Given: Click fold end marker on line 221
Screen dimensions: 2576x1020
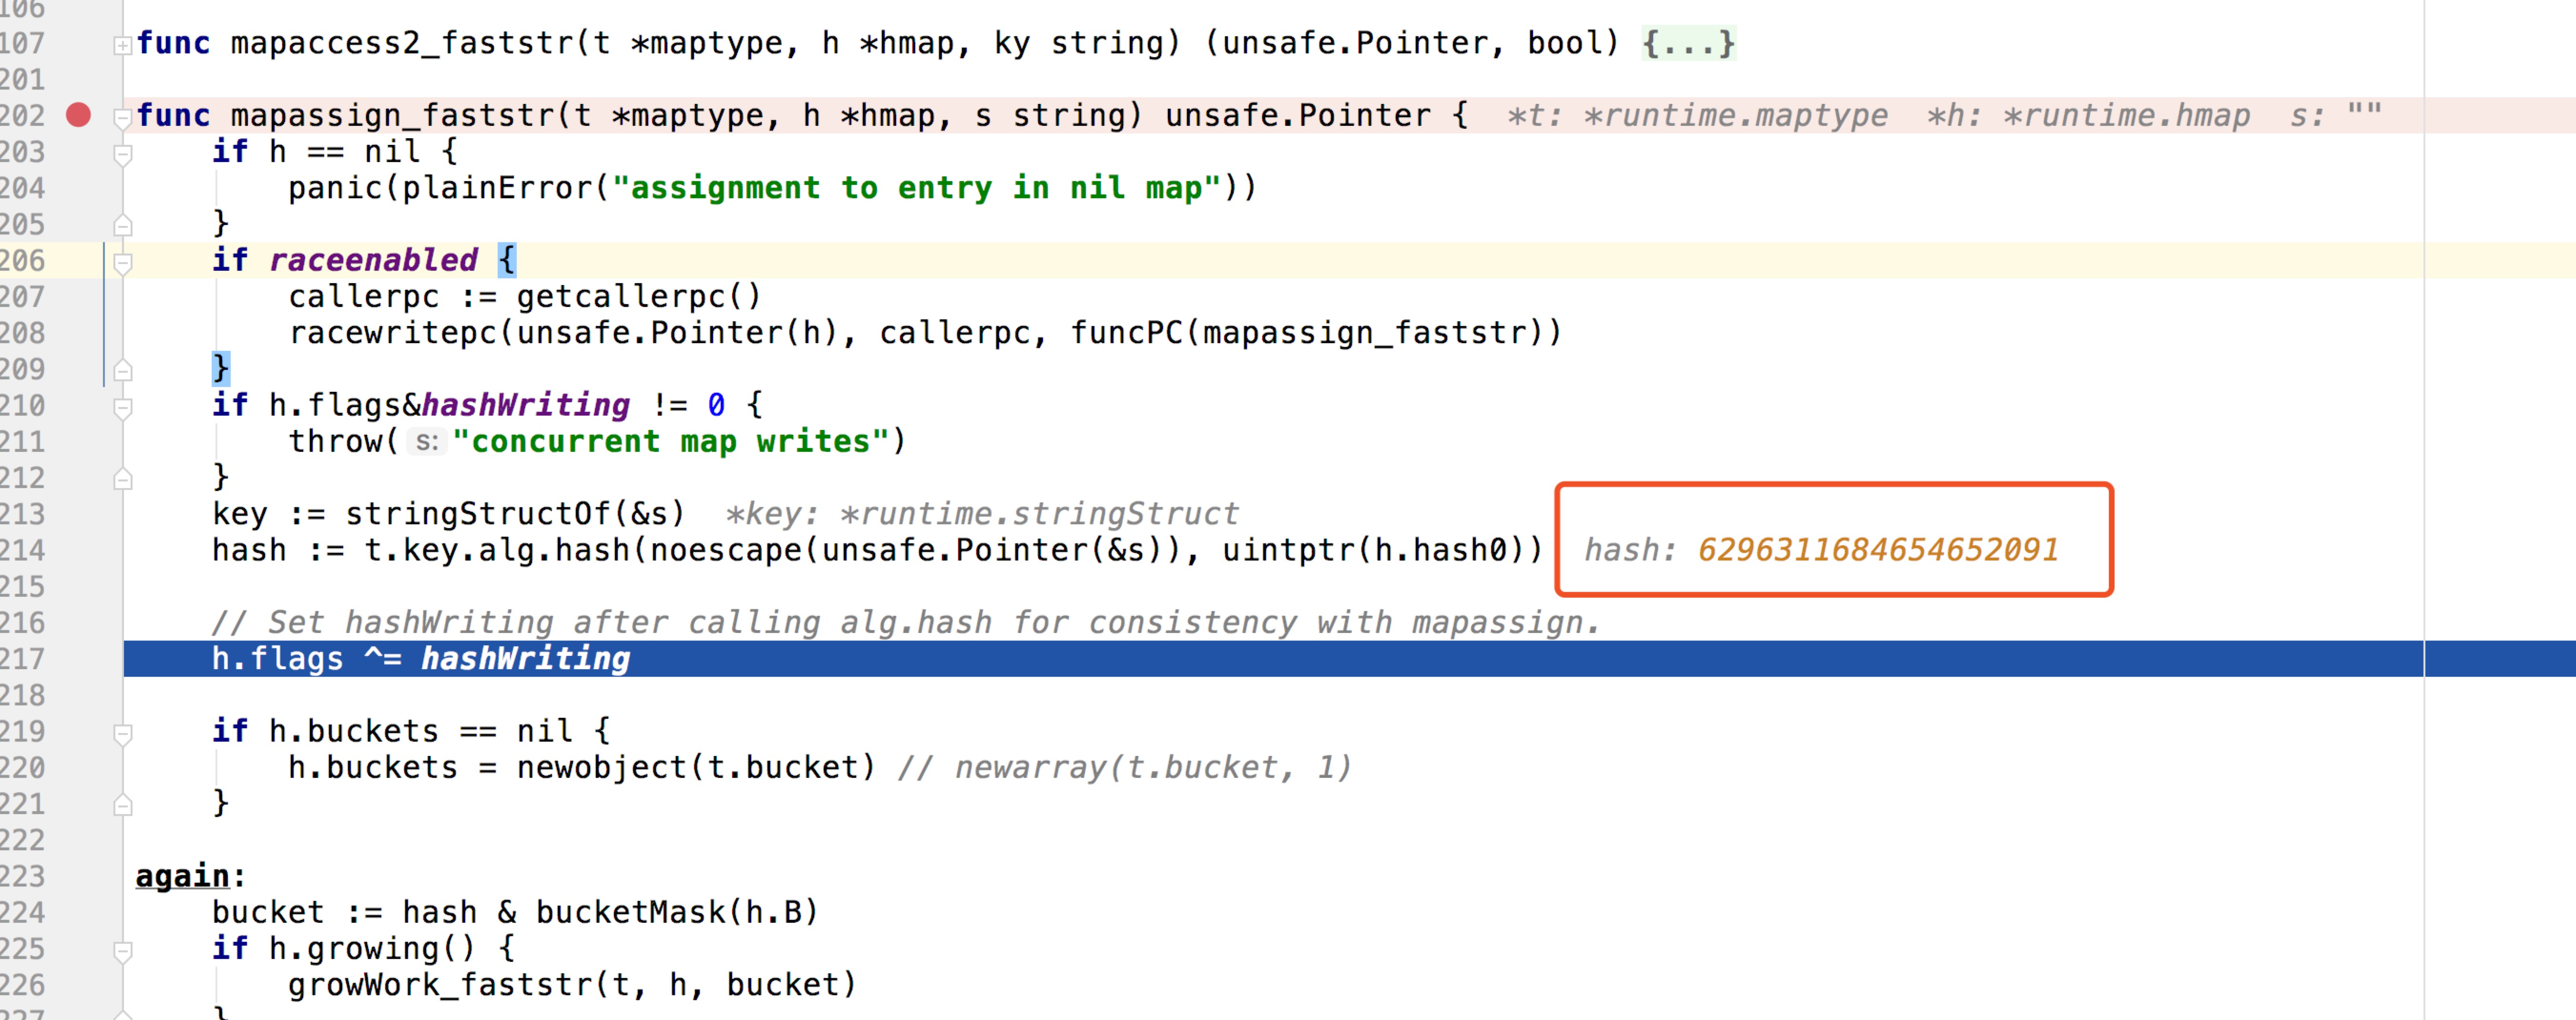Looking at the screenshot, I should pyautogui.click(x=122, y=805).
